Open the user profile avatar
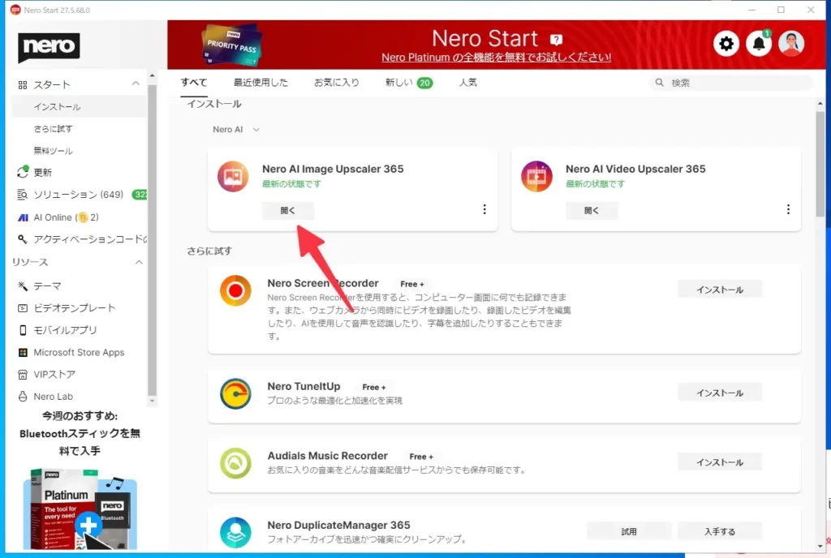831x558 pixels. click(x=791, y=44)
